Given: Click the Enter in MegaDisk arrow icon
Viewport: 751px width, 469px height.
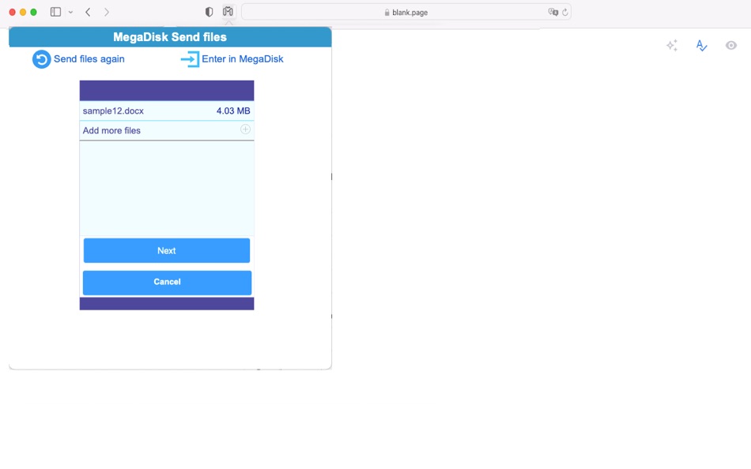Looking at the screenshot, I should 191,59.
